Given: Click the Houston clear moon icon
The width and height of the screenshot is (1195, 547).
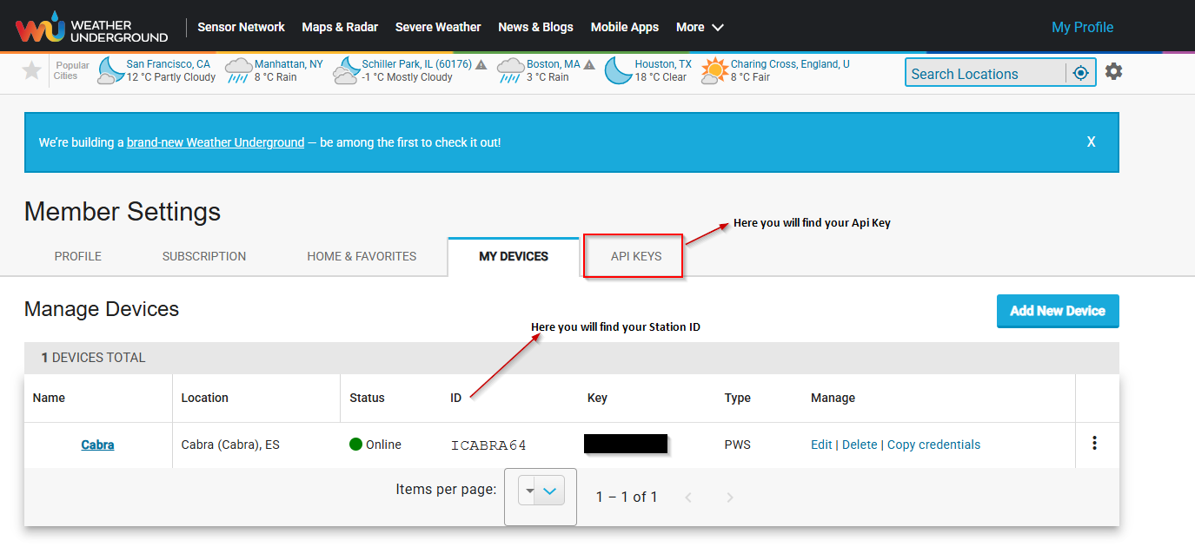Looking at the screenshot, I should pos(618,70).
